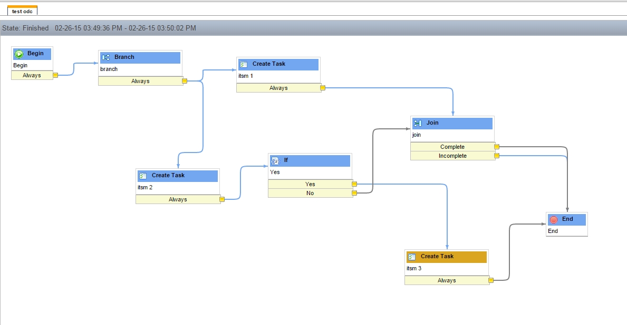Click the Always bar under itsm 2

tap(178, 199)
